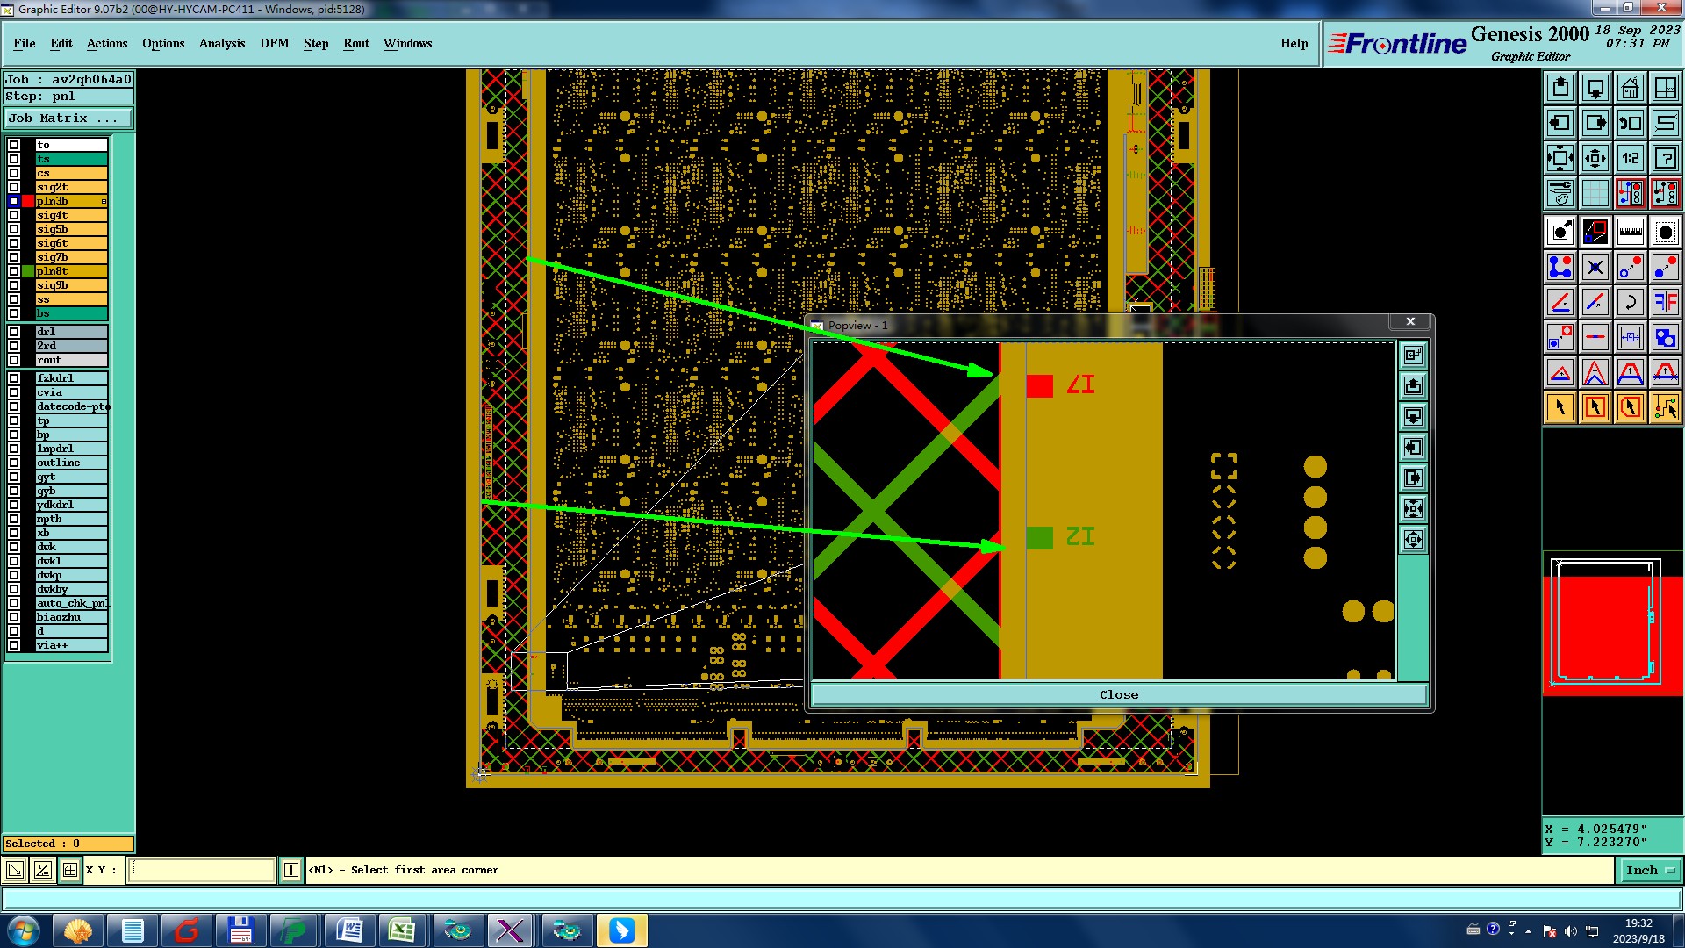
Task: Click the rotate feature tool icon
Action: point(1630,302)
